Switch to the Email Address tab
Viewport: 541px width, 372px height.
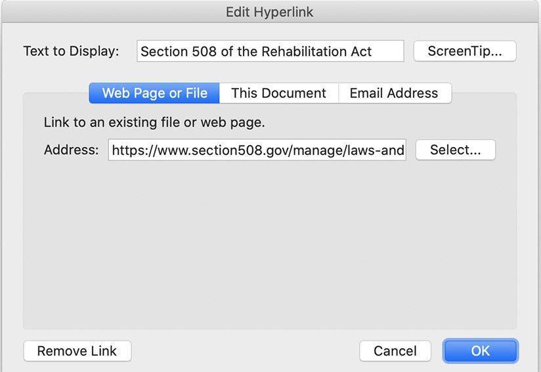coord(393,93)
